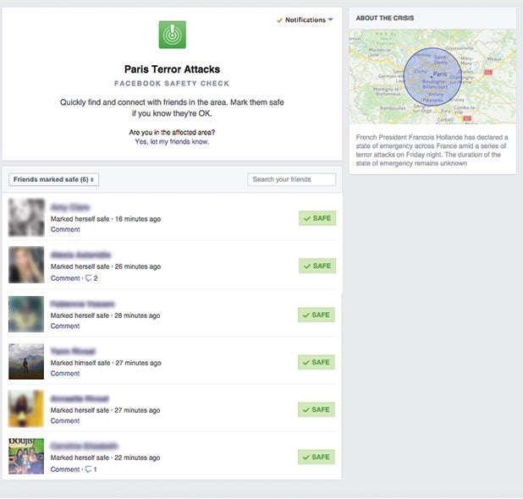Open profile photo of 'Marked himself safe' friend
Viewport: 523px width, 499px height.
26,361
